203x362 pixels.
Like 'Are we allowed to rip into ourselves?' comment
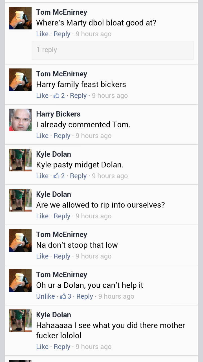[42, 216]
